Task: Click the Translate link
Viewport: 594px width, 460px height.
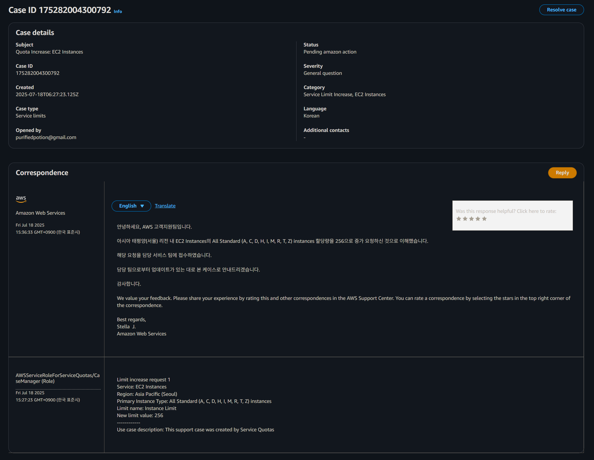Action: click(x=165, y=206)
